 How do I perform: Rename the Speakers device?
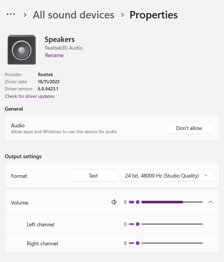click(54, 55)
